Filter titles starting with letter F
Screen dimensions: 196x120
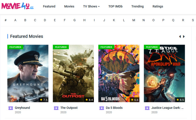point(64,20)
